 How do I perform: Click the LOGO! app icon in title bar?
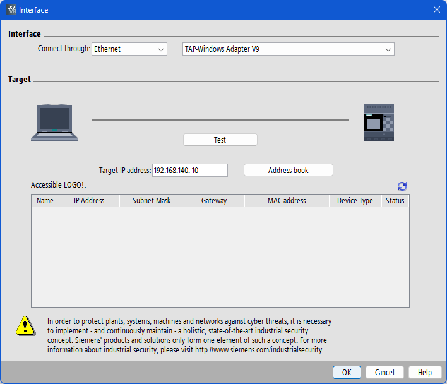coord(11,9)
